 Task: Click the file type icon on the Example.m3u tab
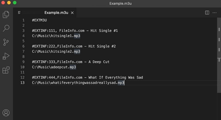point(19,12)
